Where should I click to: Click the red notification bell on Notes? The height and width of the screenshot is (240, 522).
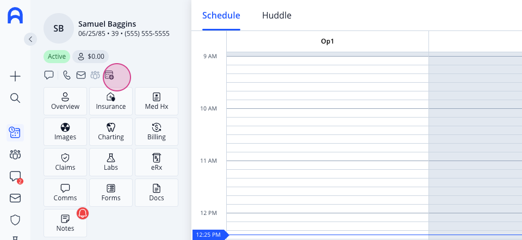tap(83, 213)
